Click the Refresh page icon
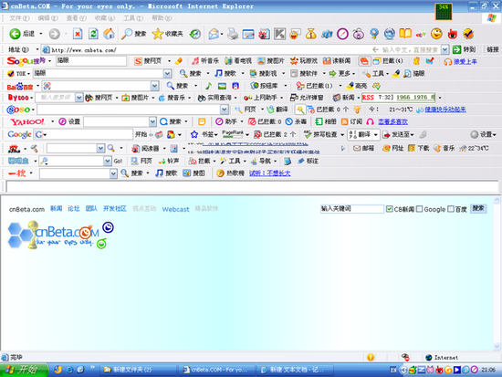The image size is (502, 377). coord(93,34)
